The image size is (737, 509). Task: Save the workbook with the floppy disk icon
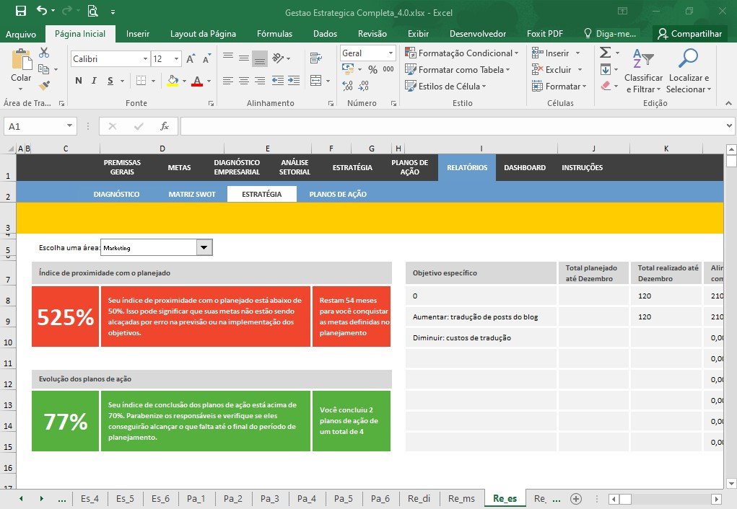21,11
